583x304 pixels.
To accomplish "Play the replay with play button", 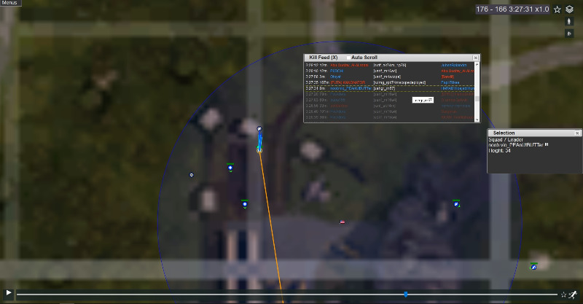I will (x=8, y=293).
